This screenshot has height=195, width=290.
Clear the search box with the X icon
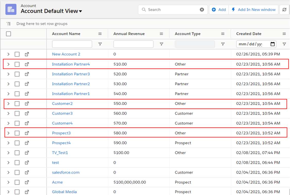click(x=202, y=10)
